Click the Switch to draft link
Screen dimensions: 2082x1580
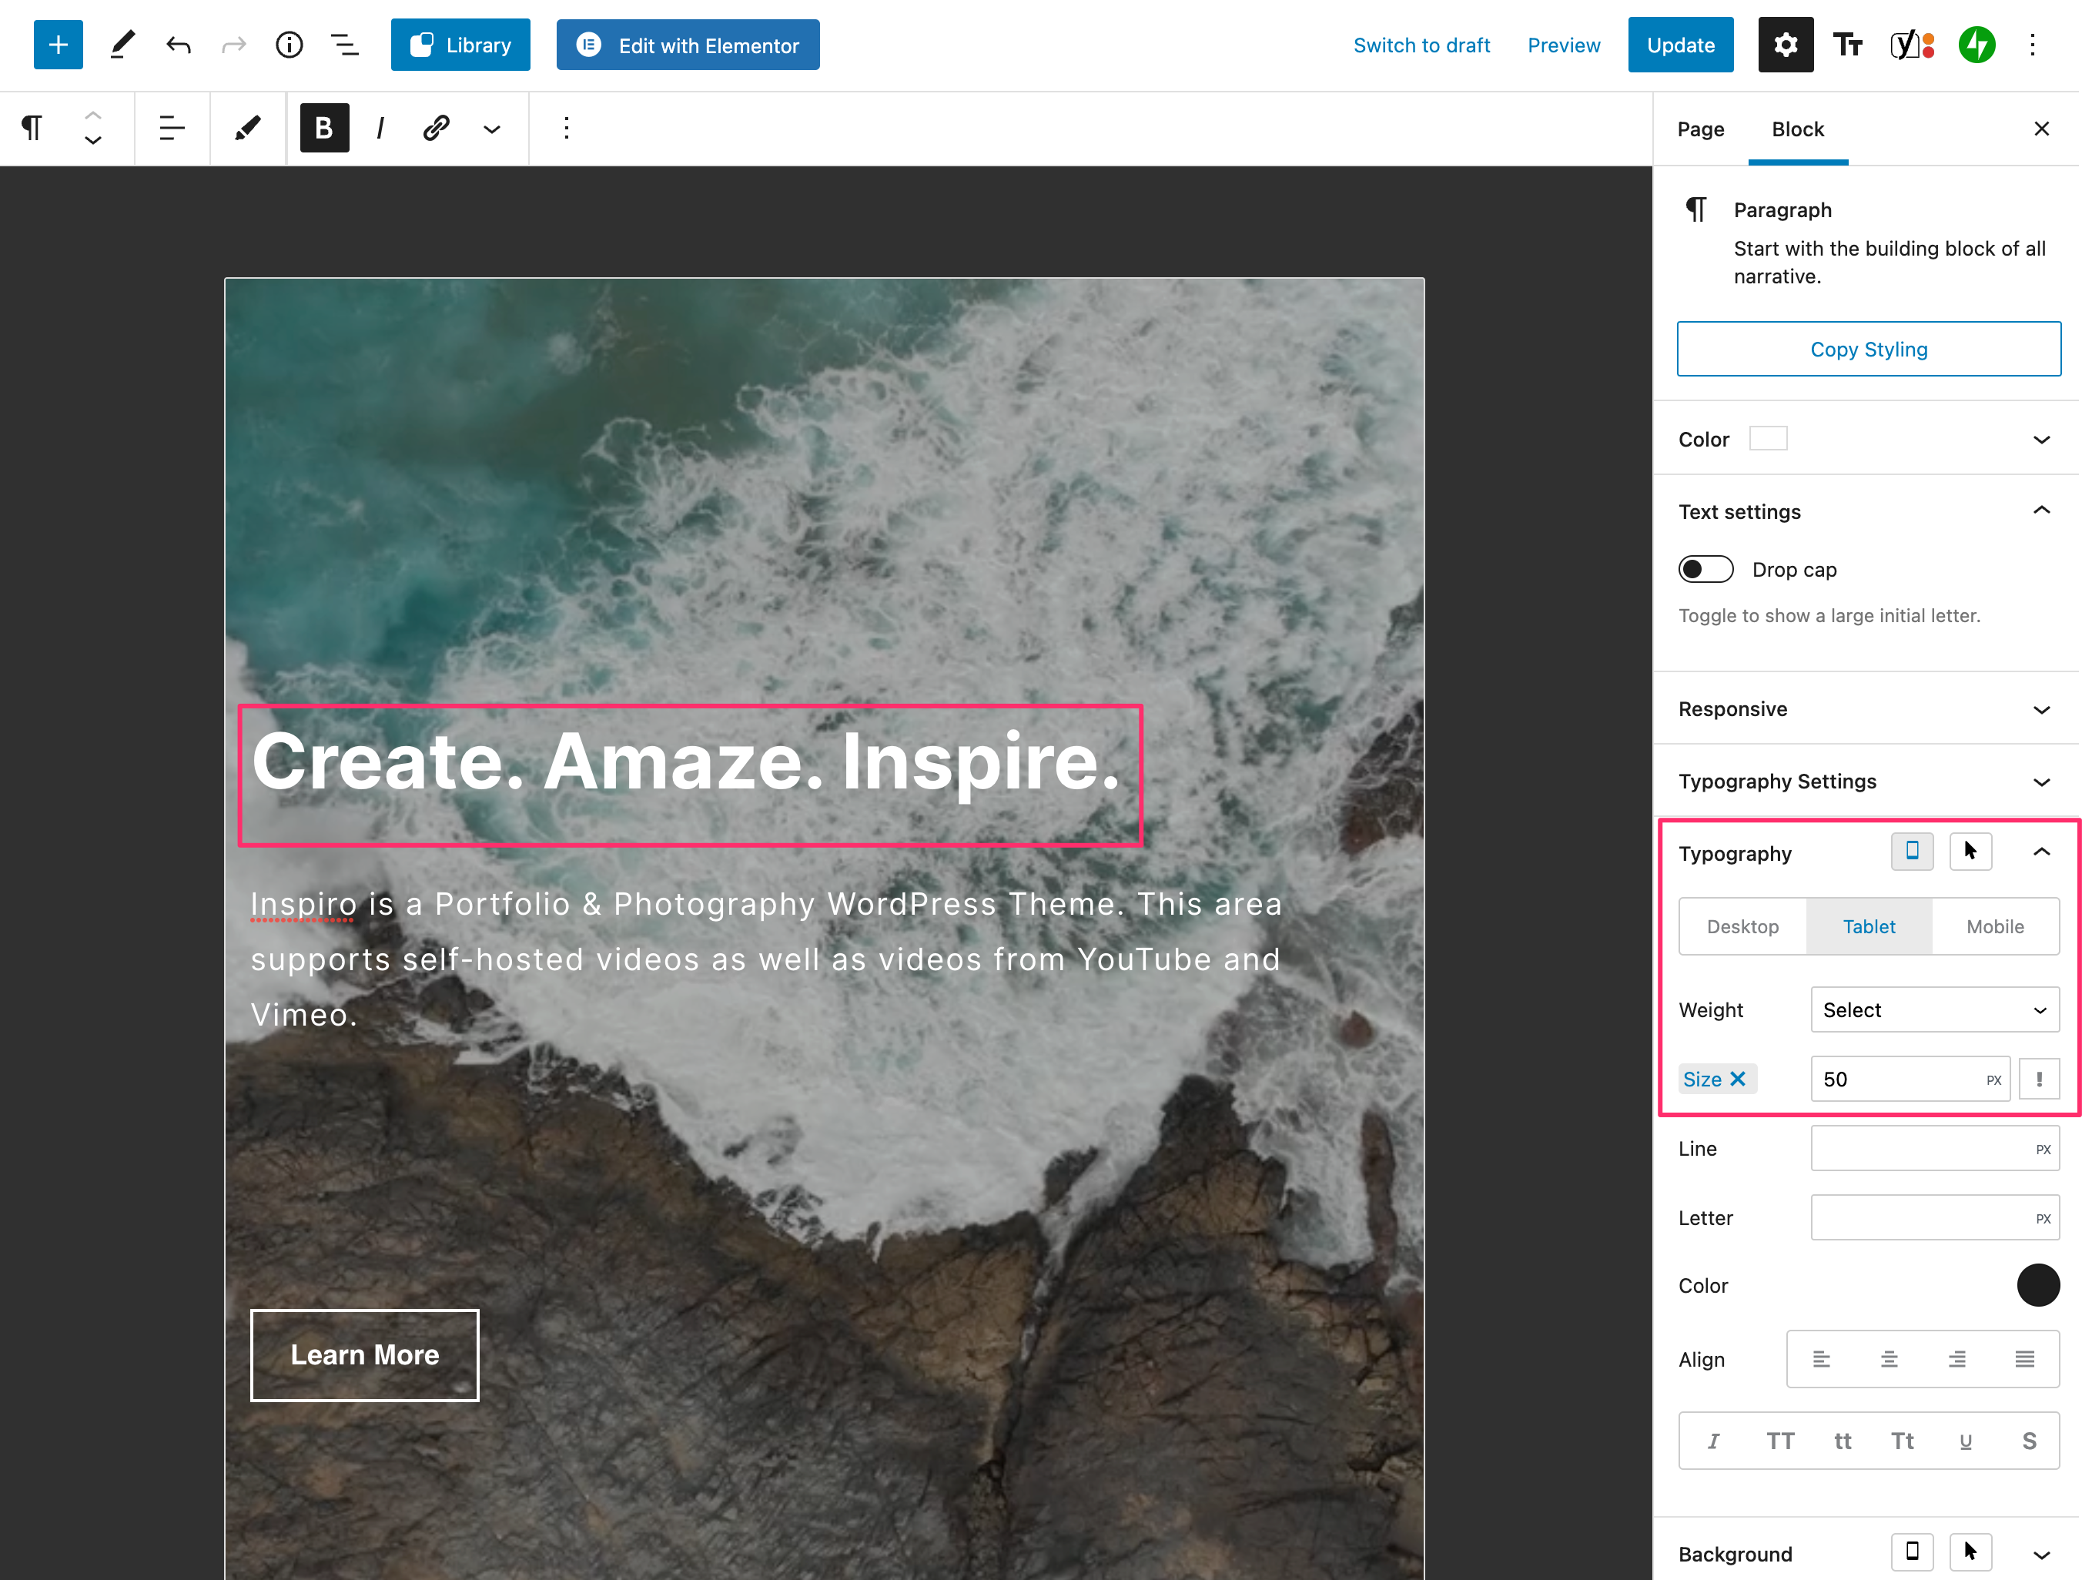point(1421,45)
